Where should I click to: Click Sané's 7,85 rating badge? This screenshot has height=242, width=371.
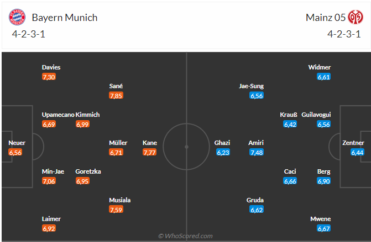point(116,95)
